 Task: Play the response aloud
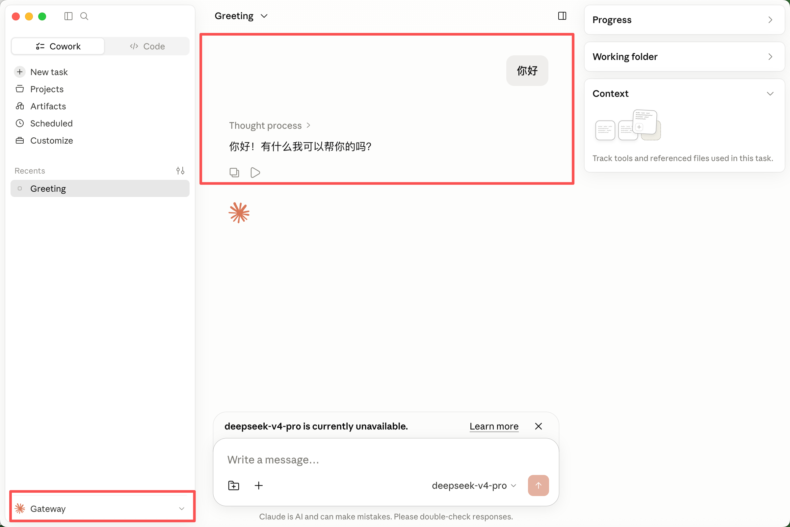pos(255,172)
